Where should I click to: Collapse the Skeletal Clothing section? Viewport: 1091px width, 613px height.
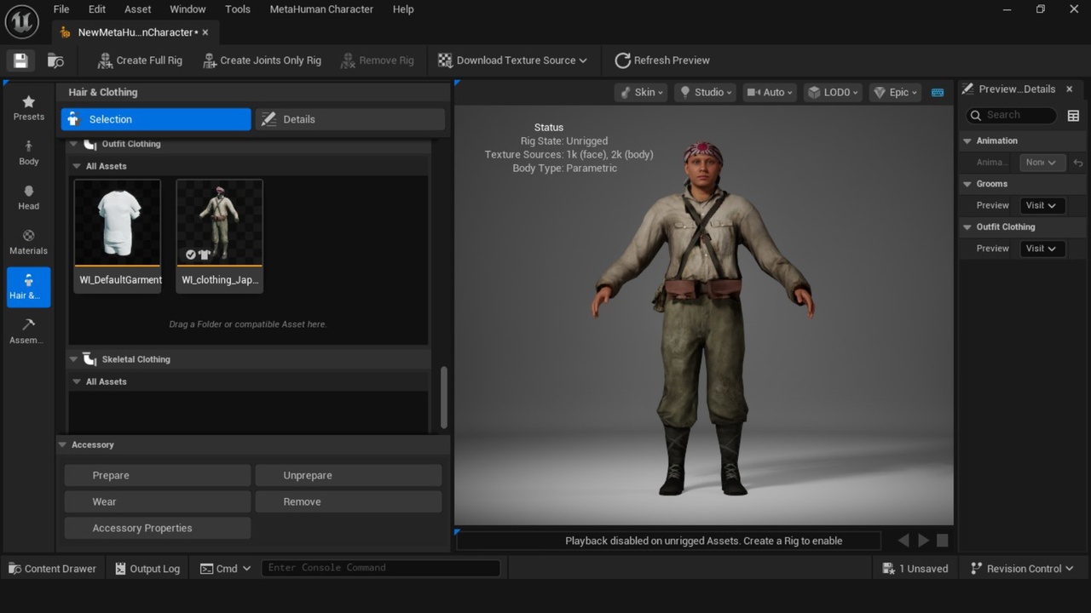coord(74,359)
